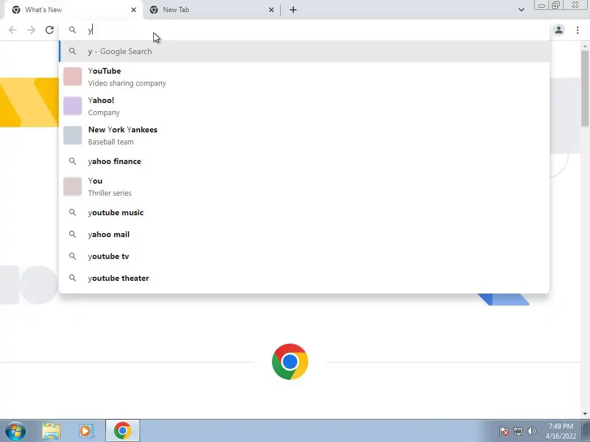
Task: Click the Chrome taskbar button
Action: [123, 430]
